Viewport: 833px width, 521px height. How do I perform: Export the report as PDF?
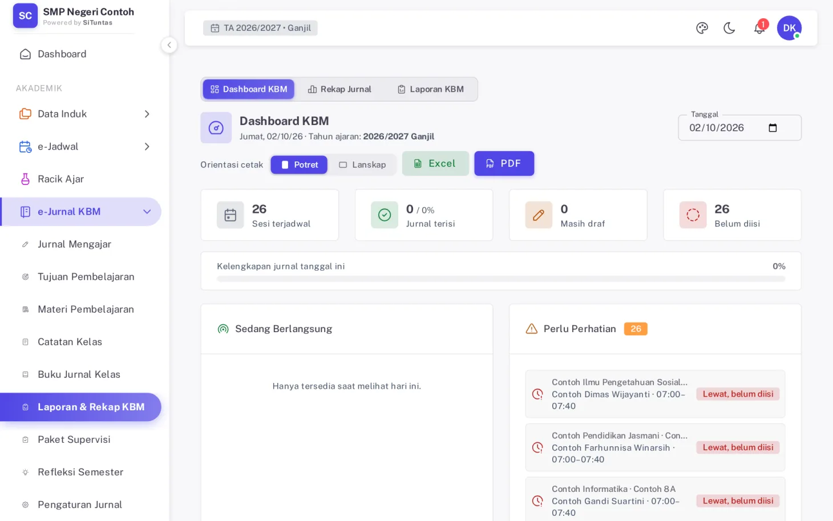504,164
